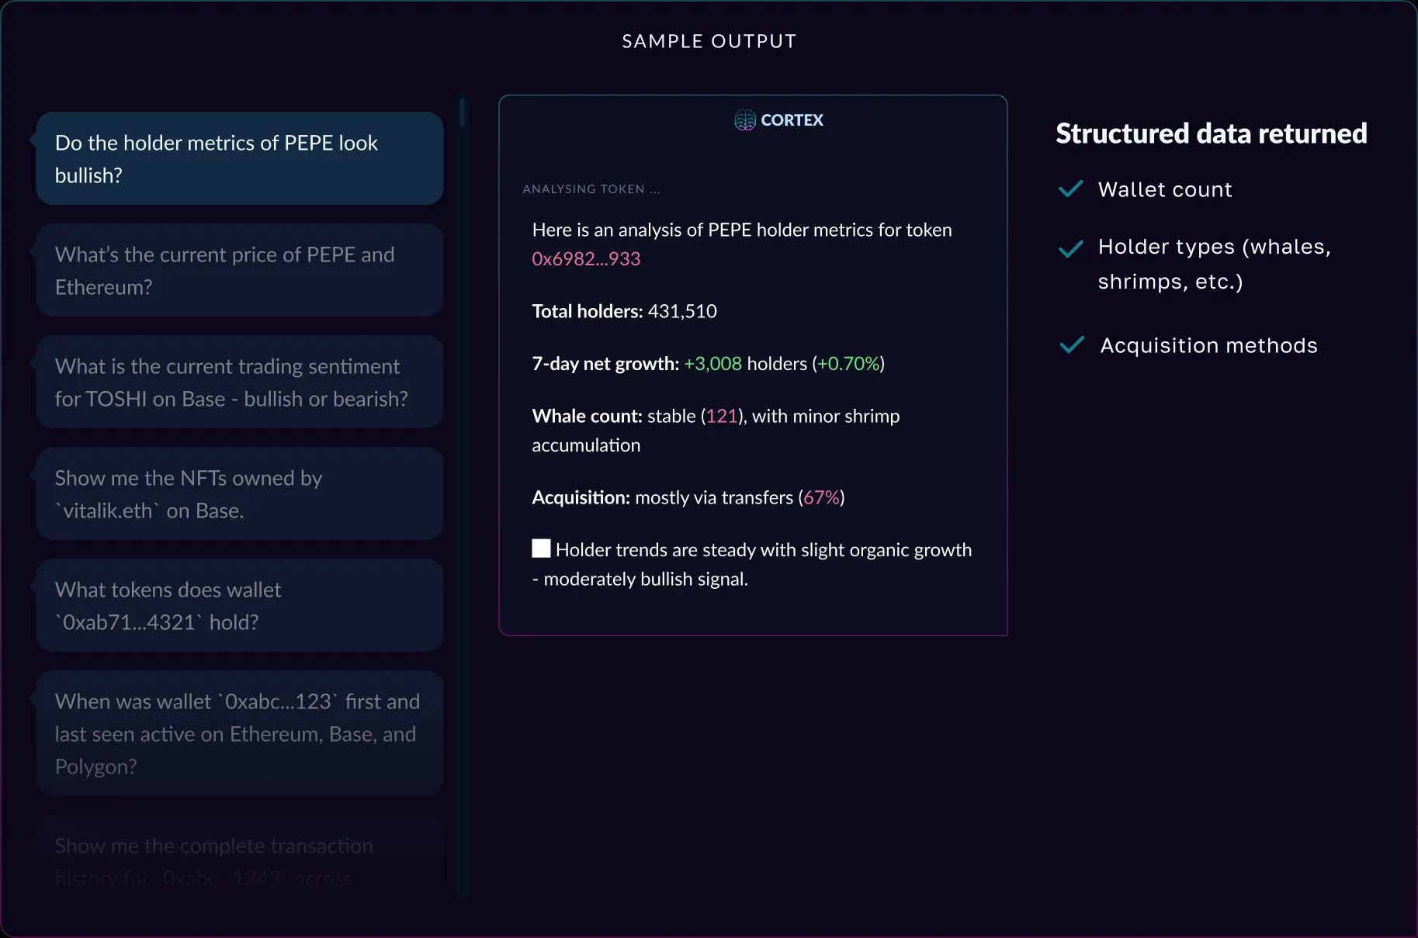Click the white square before holder trends summary
This screenshot has height=938, width=1418.
tap(539, 547)
